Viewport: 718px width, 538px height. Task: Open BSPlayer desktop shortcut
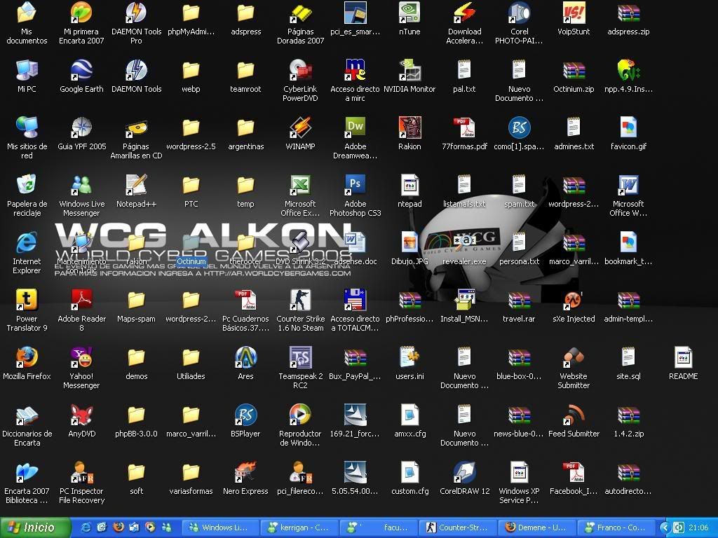(245, 415)
